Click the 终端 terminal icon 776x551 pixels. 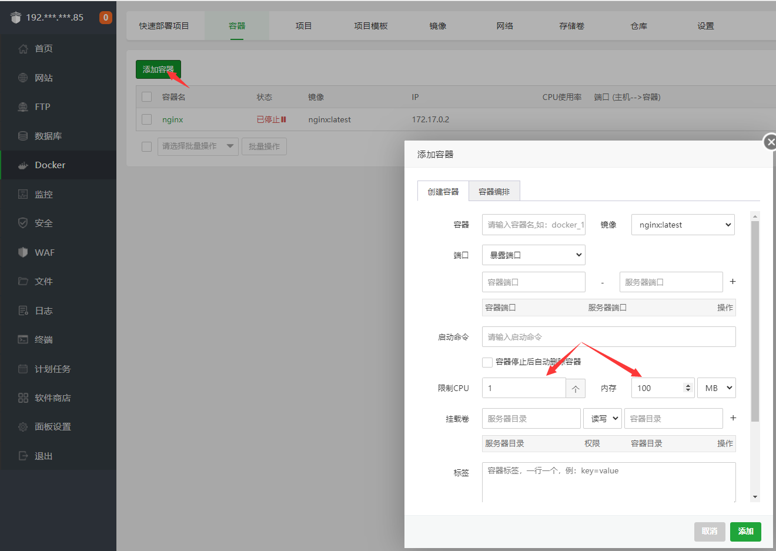(23, 339)
